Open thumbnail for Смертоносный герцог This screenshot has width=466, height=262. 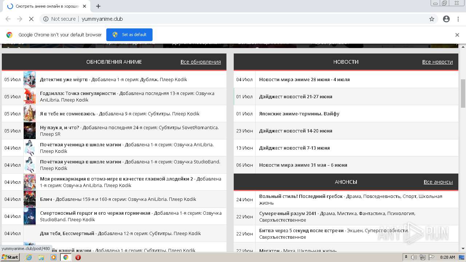click(29, 216)
